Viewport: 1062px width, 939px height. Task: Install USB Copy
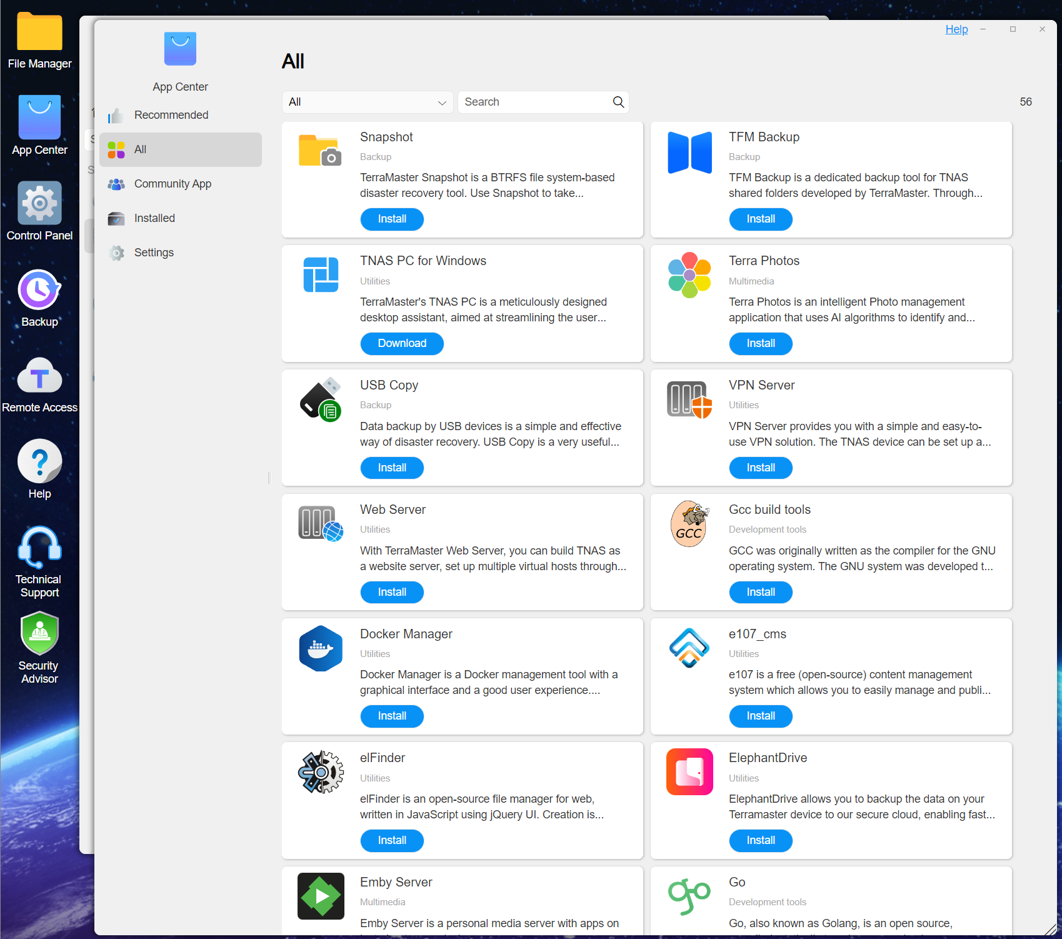(x=392, y=468)
